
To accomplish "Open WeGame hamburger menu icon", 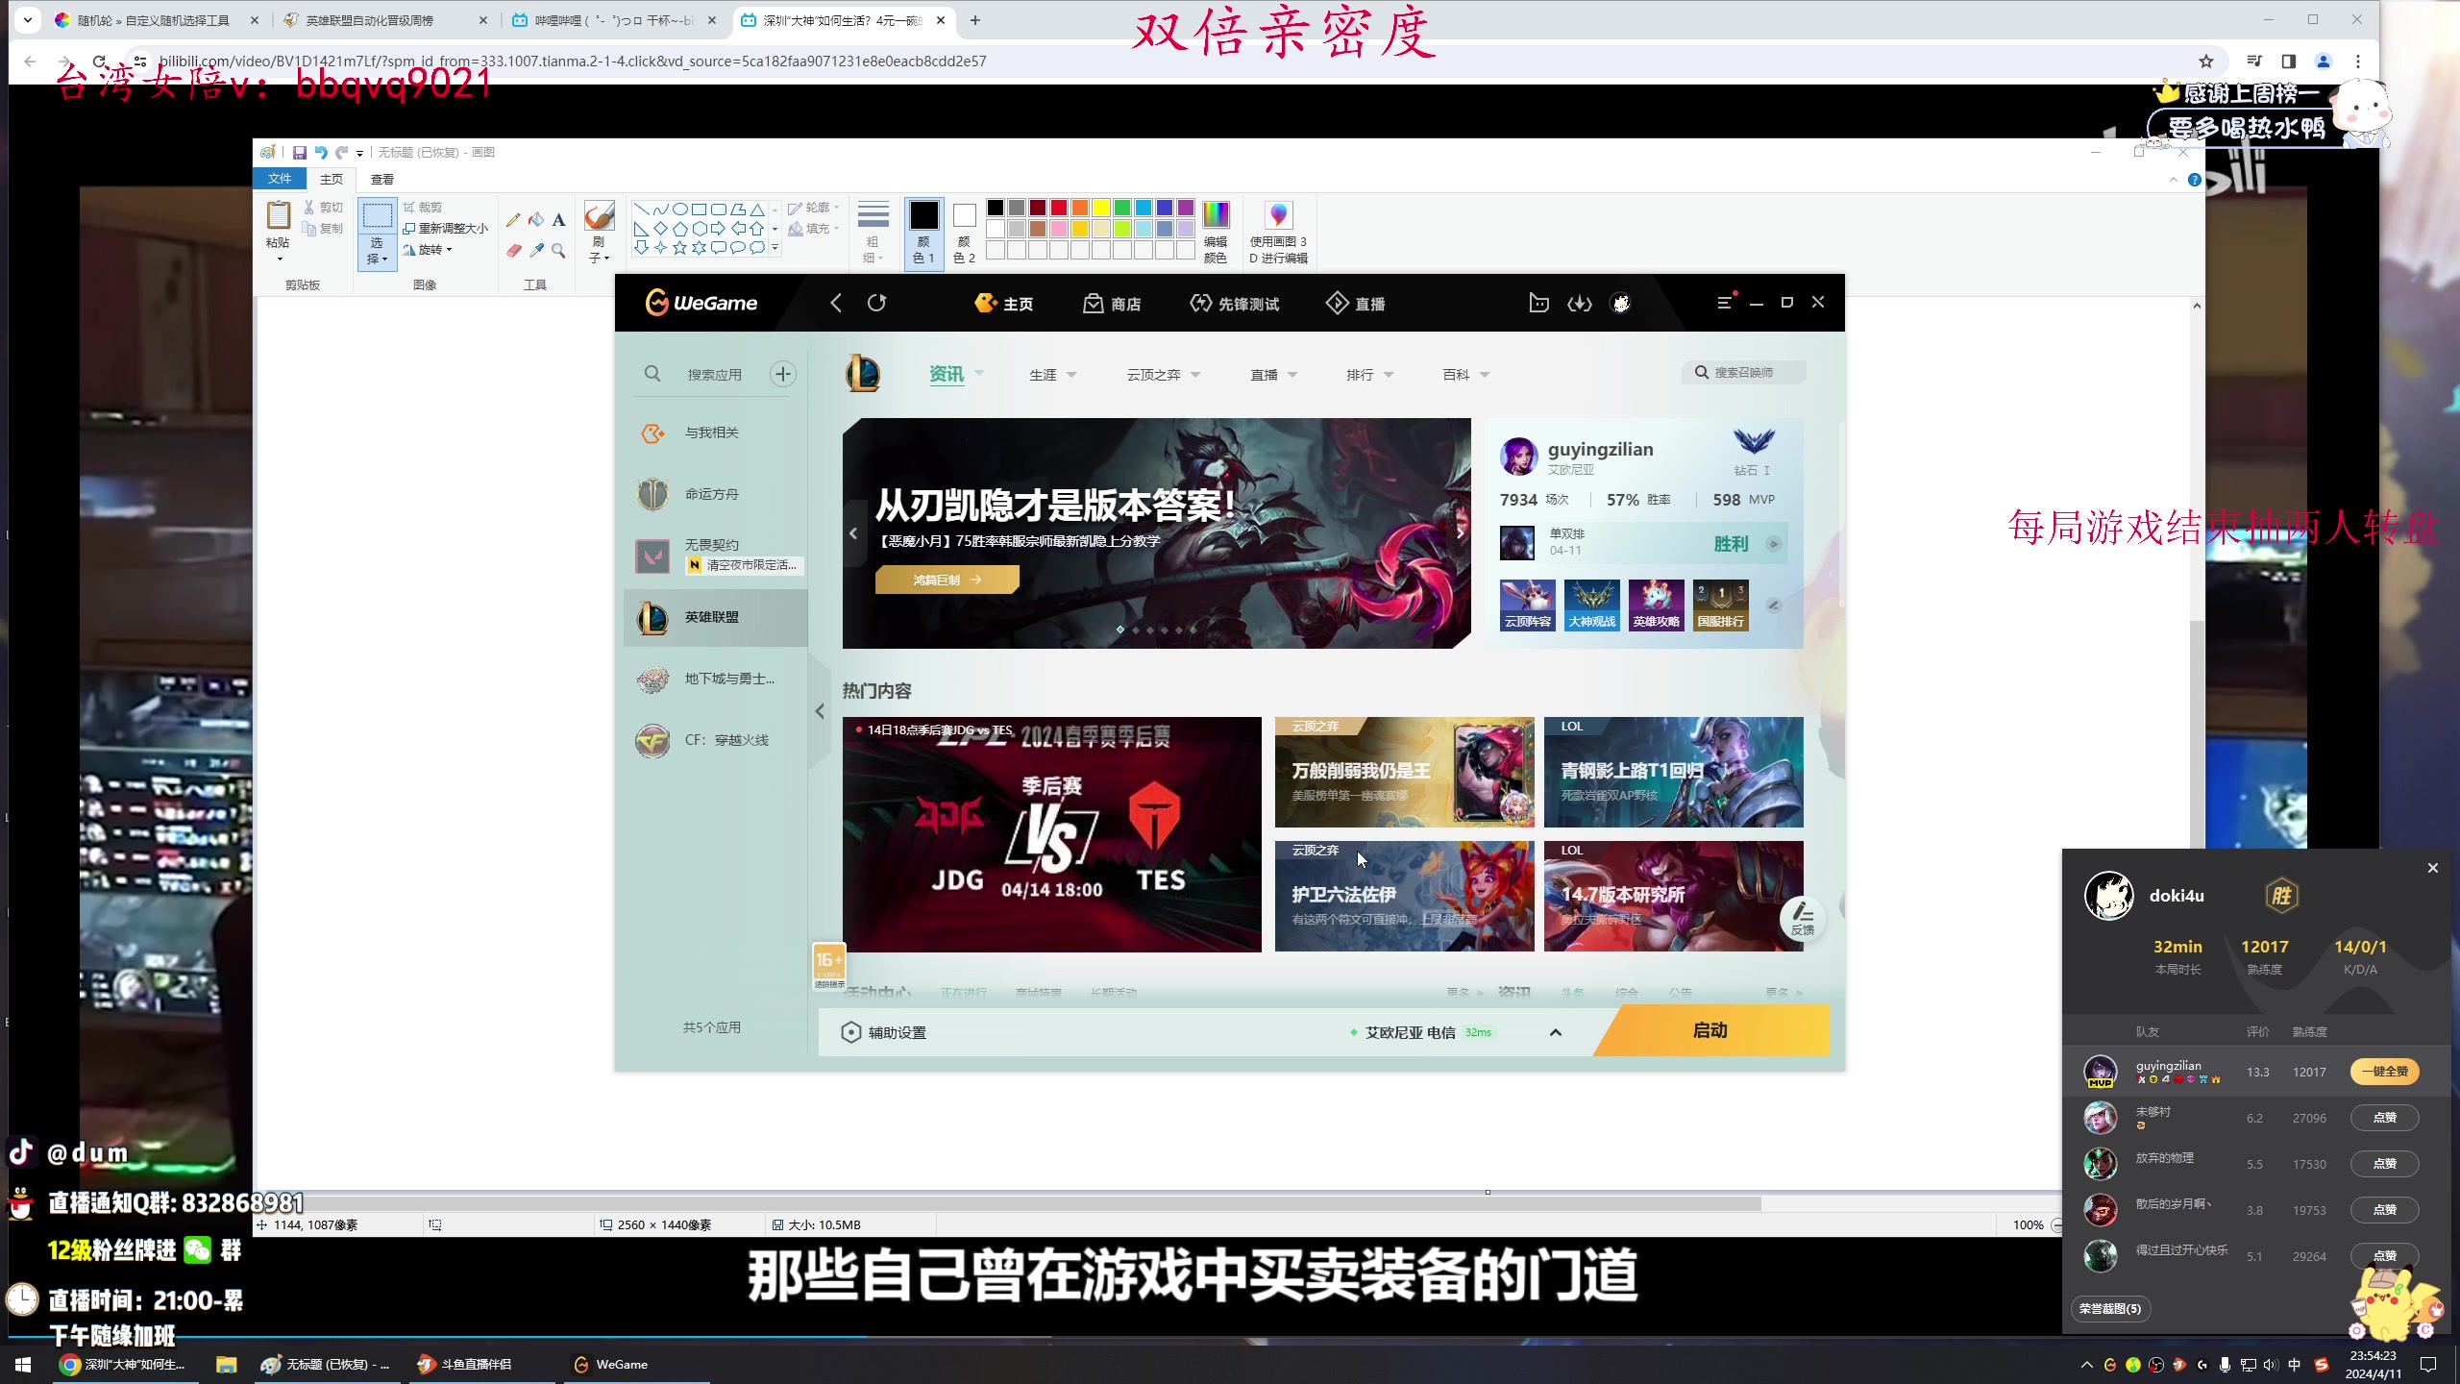I will pos(1725,303).
